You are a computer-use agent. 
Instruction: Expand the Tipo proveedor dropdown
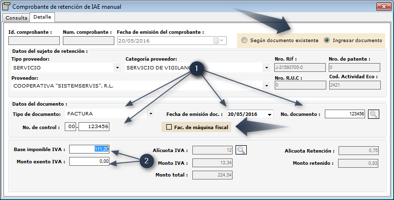[117, 67]
